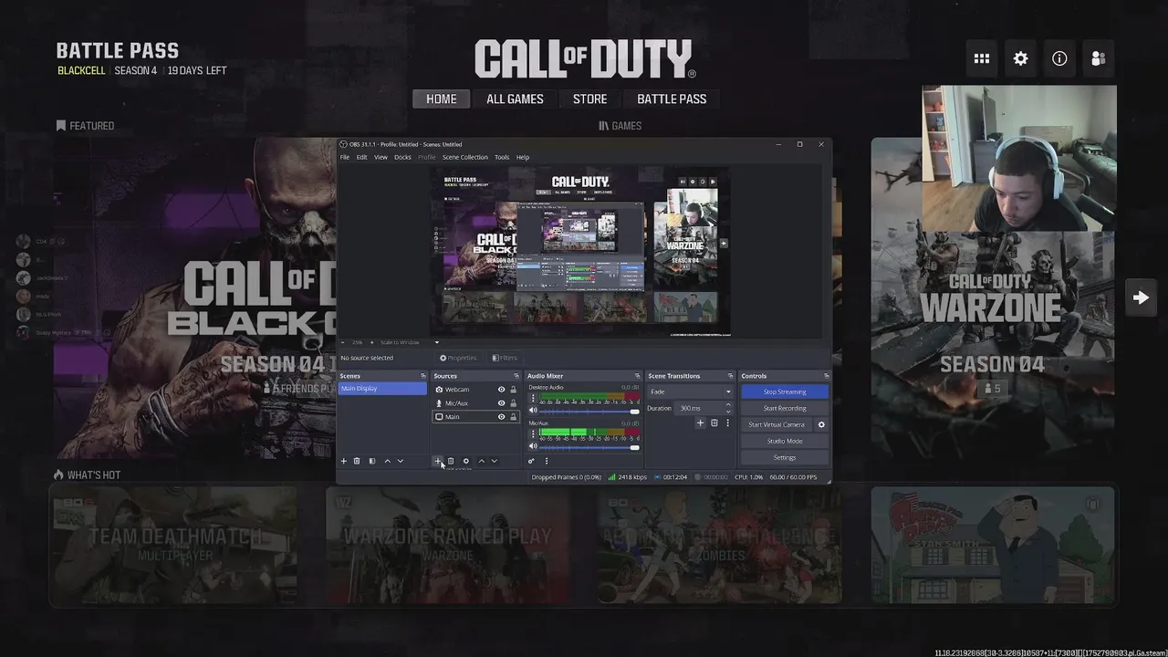Screen dimensions: 1168x657
Task: Click the next arrow on games carousel
Action: click(x=1141, y=297)
